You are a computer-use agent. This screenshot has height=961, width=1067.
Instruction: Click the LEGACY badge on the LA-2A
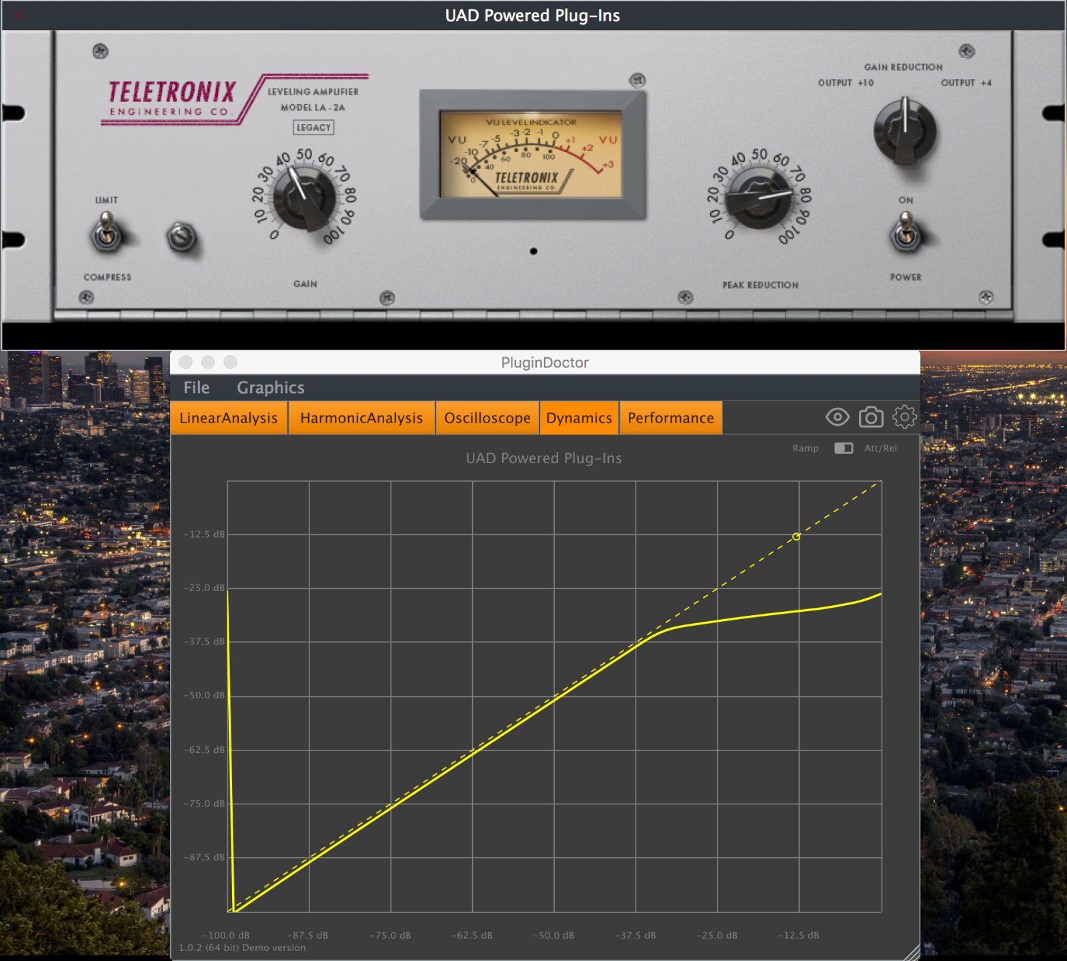313,127
